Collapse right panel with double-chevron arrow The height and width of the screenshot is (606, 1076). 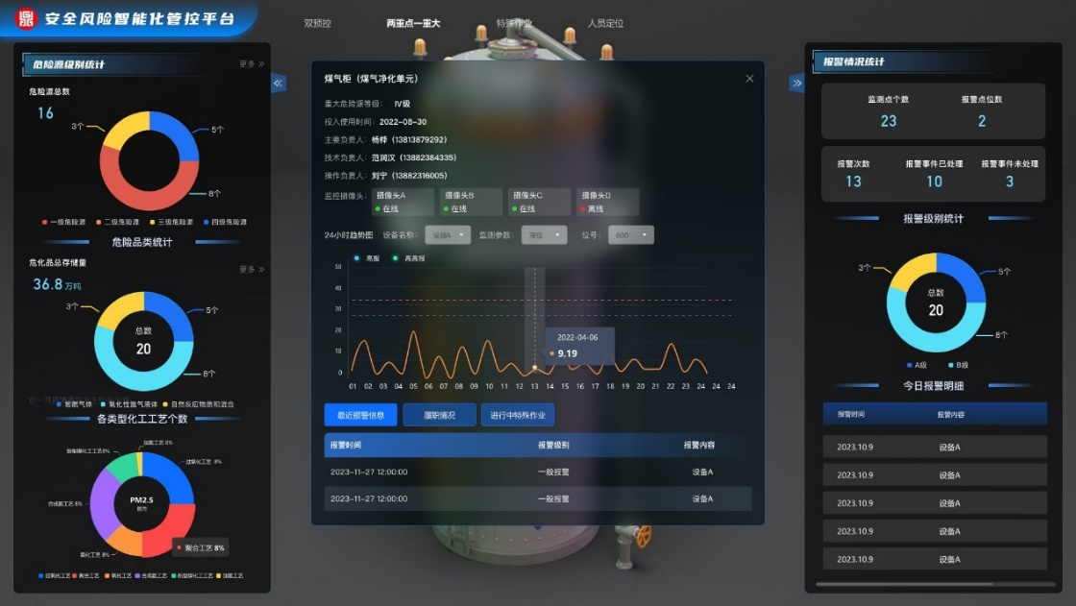tap(796, 84)
